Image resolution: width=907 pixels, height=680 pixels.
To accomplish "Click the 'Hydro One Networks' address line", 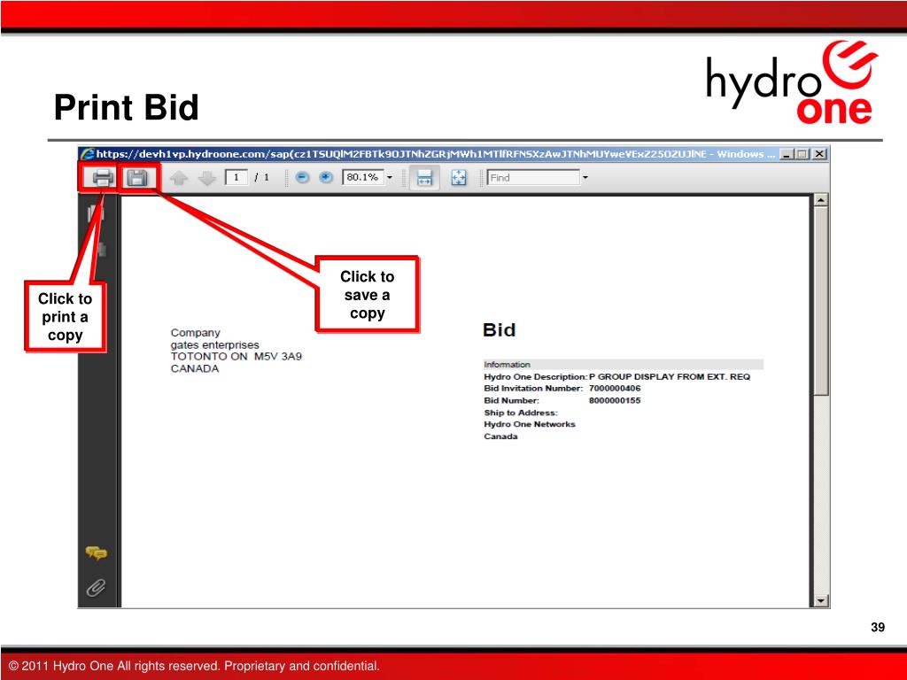I will click(530, 424).
